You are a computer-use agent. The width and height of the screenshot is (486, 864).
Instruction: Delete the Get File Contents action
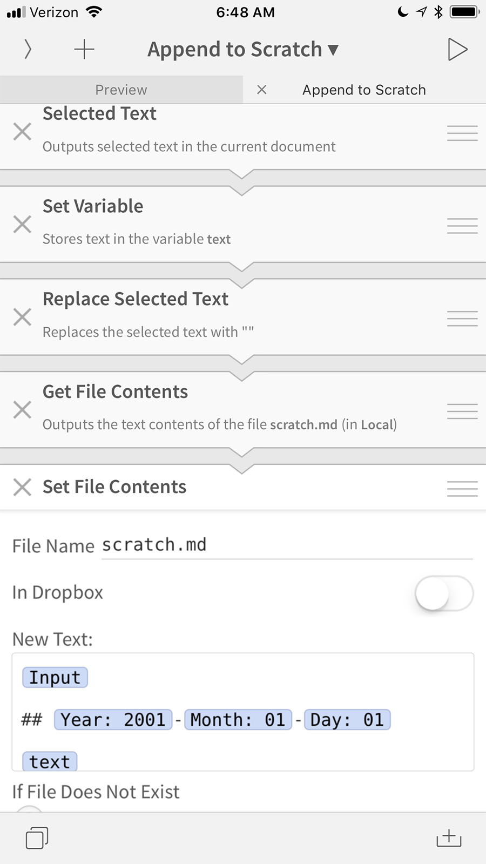pyautogui.click(x=22, y=409)
